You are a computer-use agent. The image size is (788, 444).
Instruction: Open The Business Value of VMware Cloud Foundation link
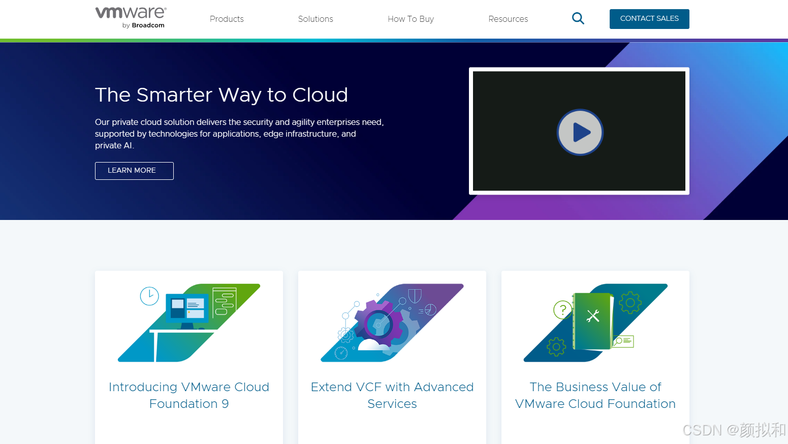pos(595,395)
